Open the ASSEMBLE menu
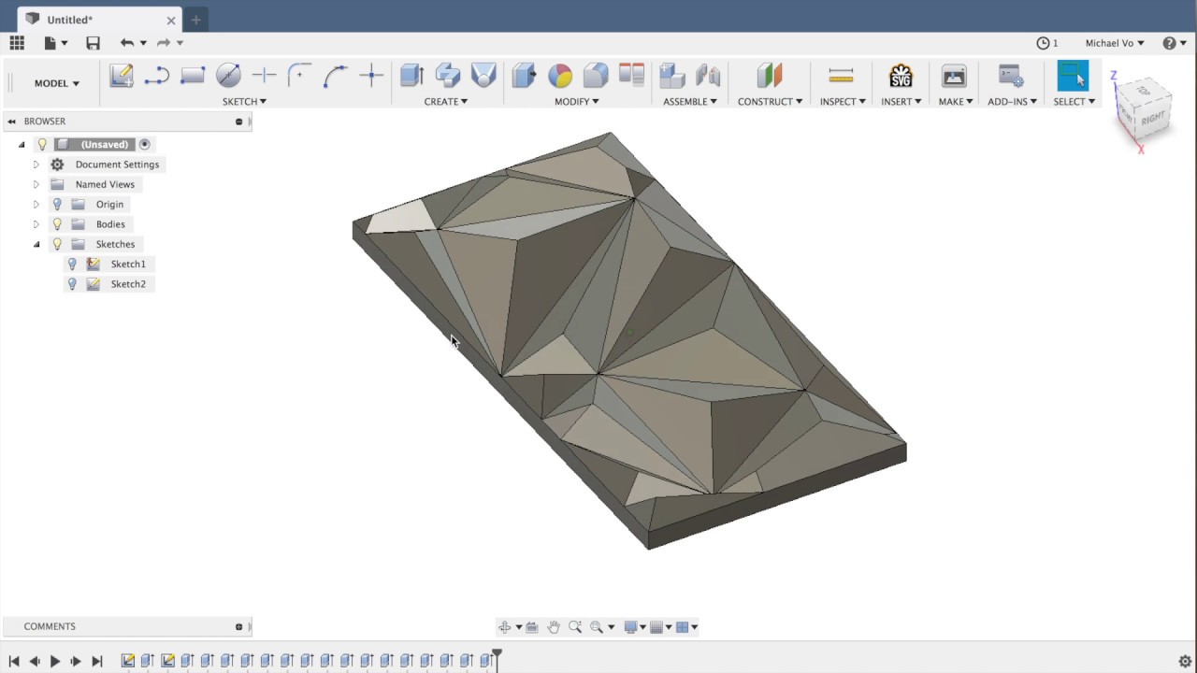The height and width of the screenshot is (673, 1197). point(690,101)
